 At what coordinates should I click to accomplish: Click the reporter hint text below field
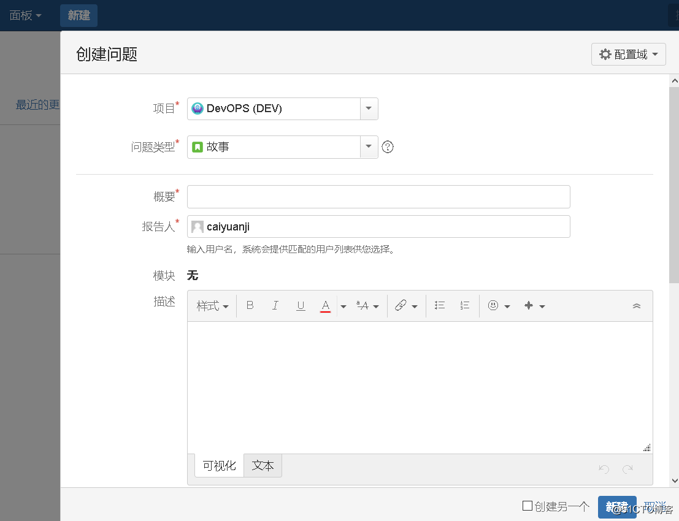pyautogui.click(x=291, y=249)
